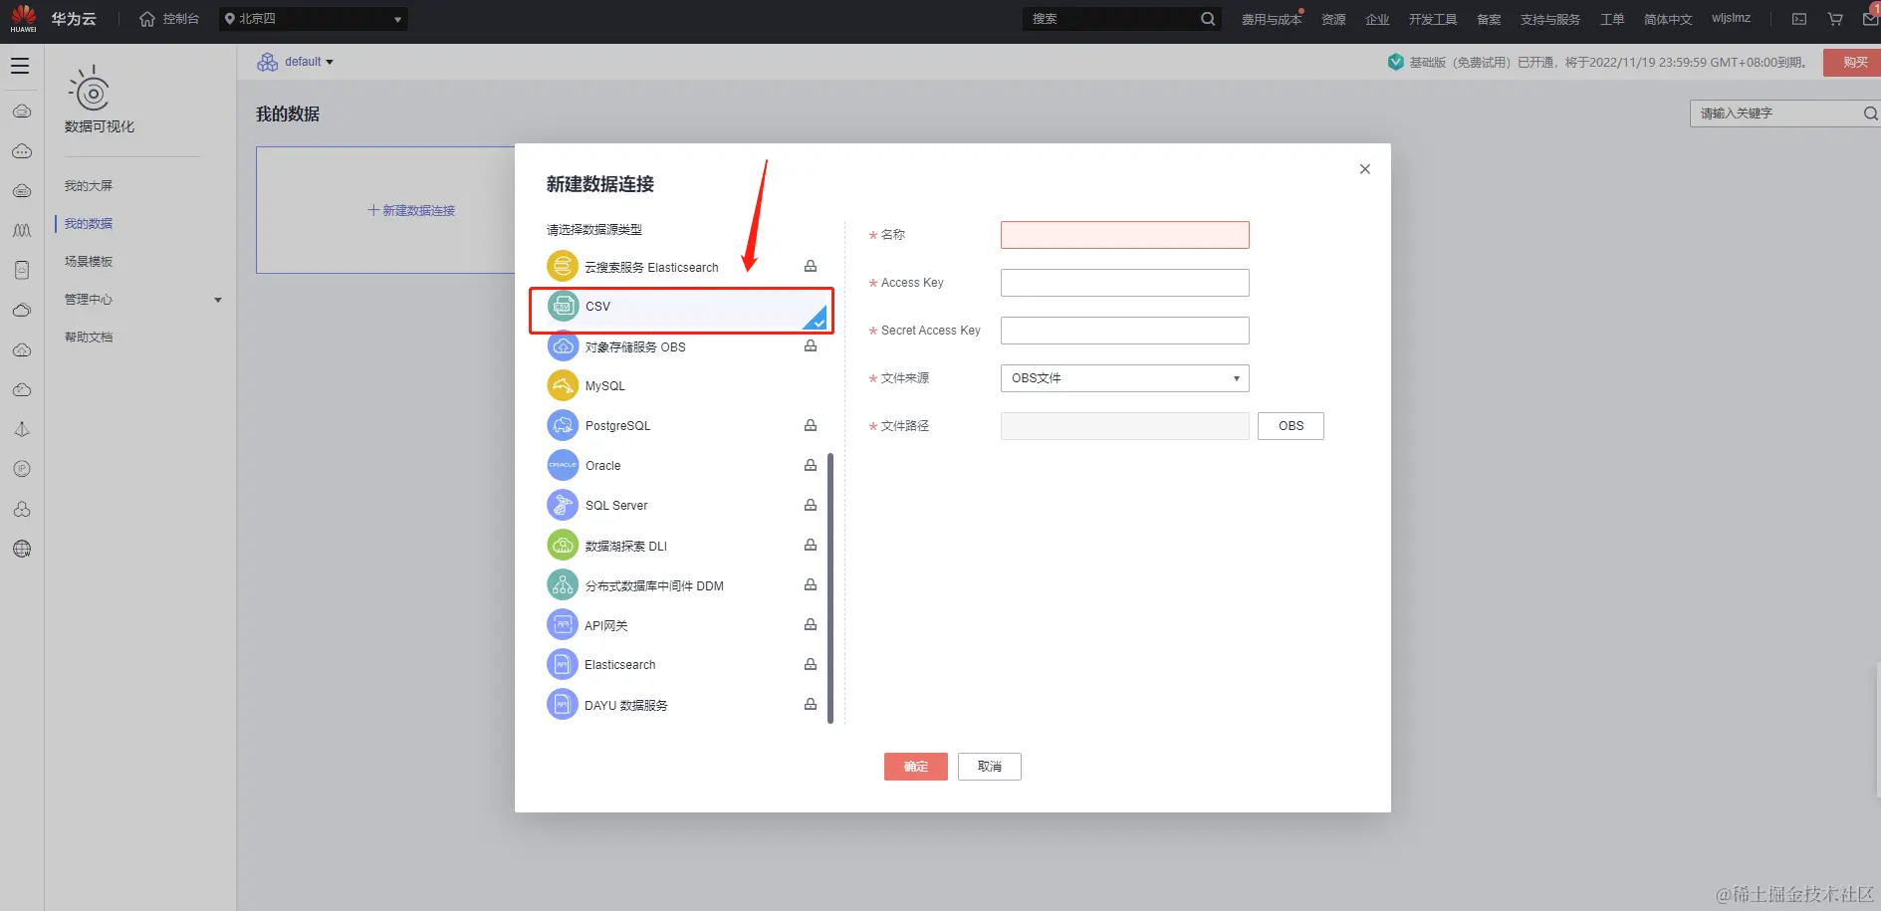Open the 工单 menu
The height and width of the screenshot is (911, 1881).
[1612, 19]
